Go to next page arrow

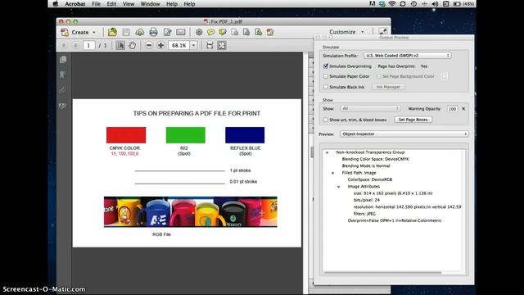pyautogui.click(x=75, y=45)
